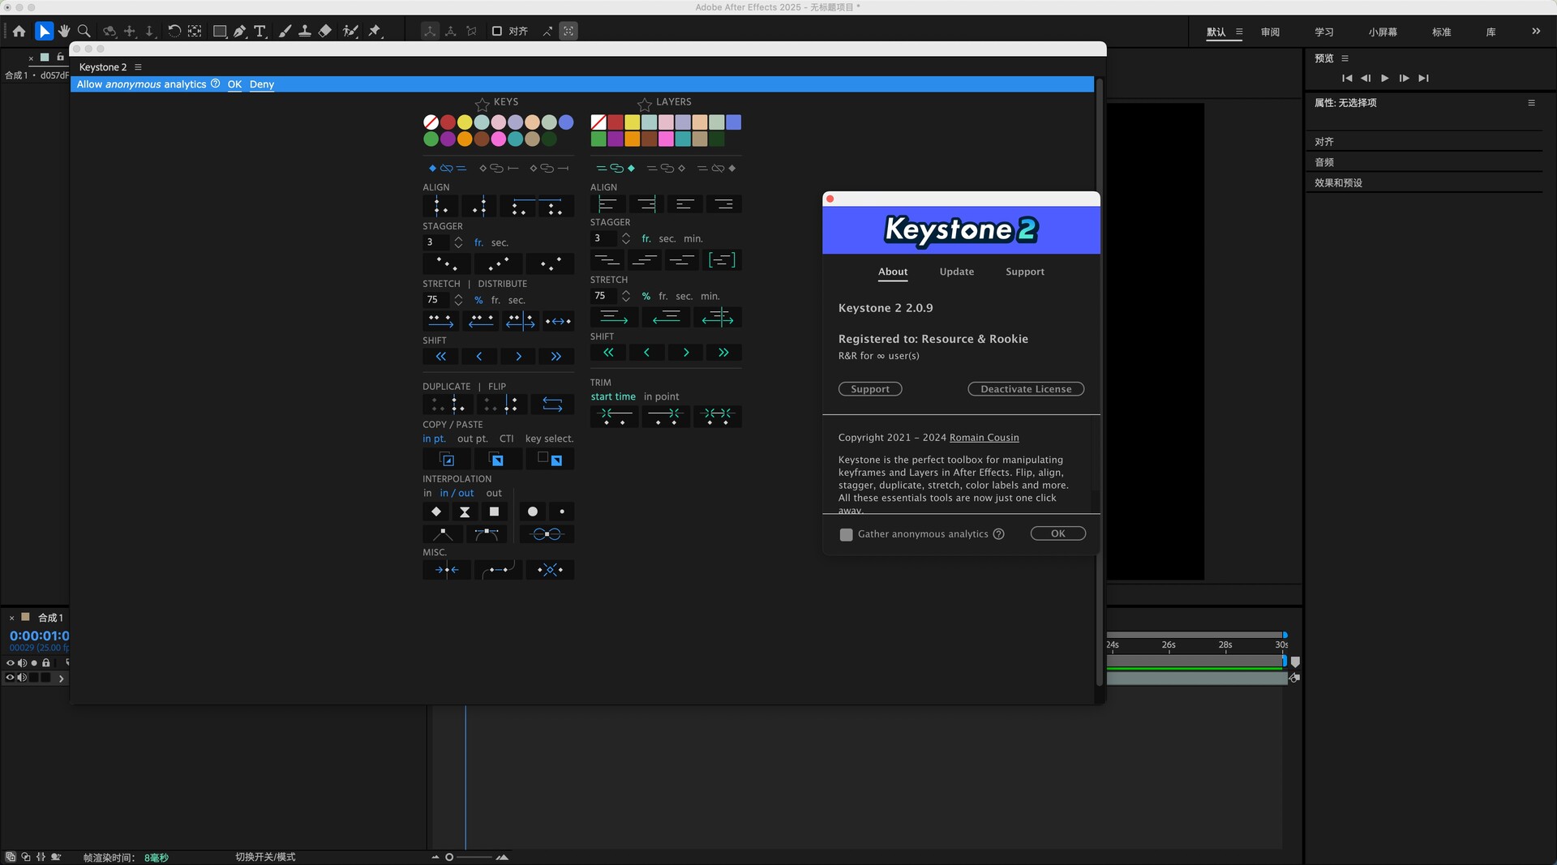
Task: Click the linear diamond interpolation button
Action: pos(436,512)
